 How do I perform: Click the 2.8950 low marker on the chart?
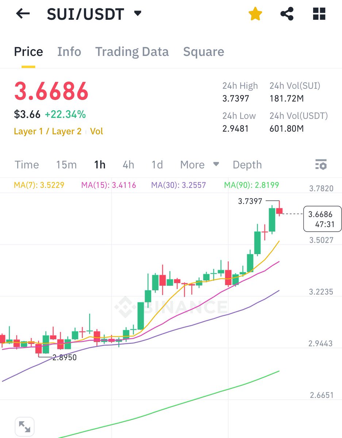(65, 358)
